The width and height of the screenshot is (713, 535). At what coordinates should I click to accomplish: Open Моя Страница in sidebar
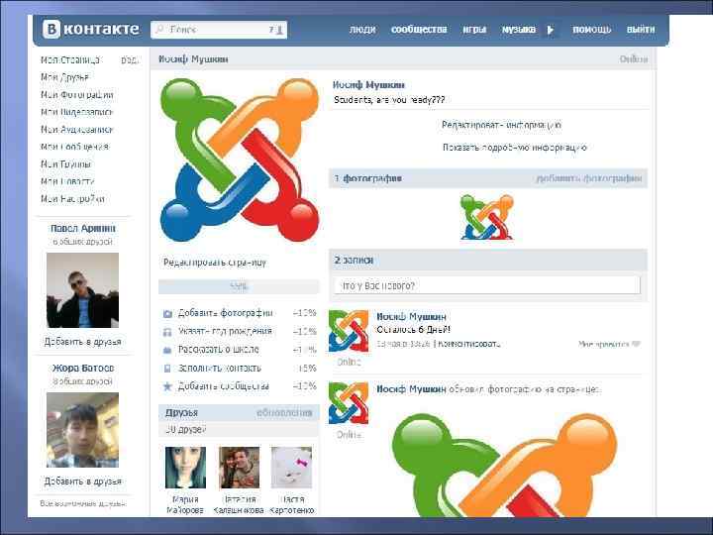70,59
